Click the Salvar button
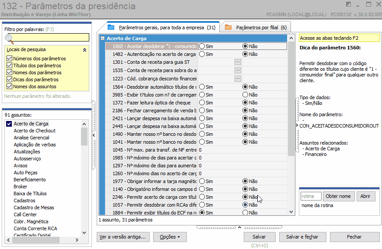The height and width of the screenshot is (249, 382). (x=259, y=237)
